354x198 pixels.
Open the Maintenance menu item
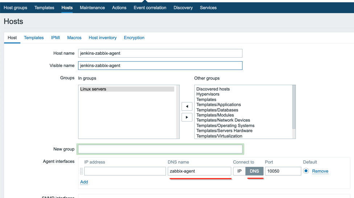coord(92,8)
